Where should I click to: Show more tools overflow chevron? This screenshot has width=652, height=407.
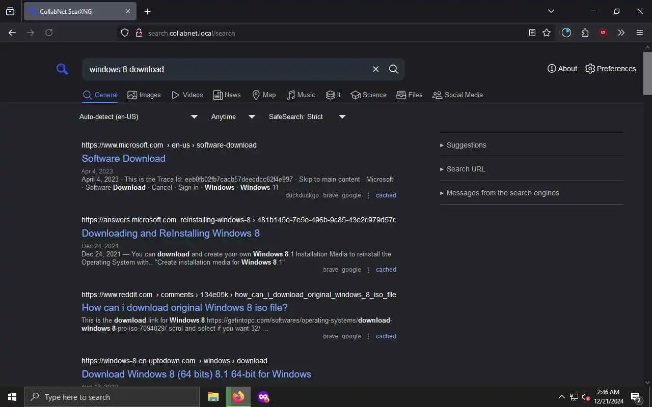coord(621,33)
